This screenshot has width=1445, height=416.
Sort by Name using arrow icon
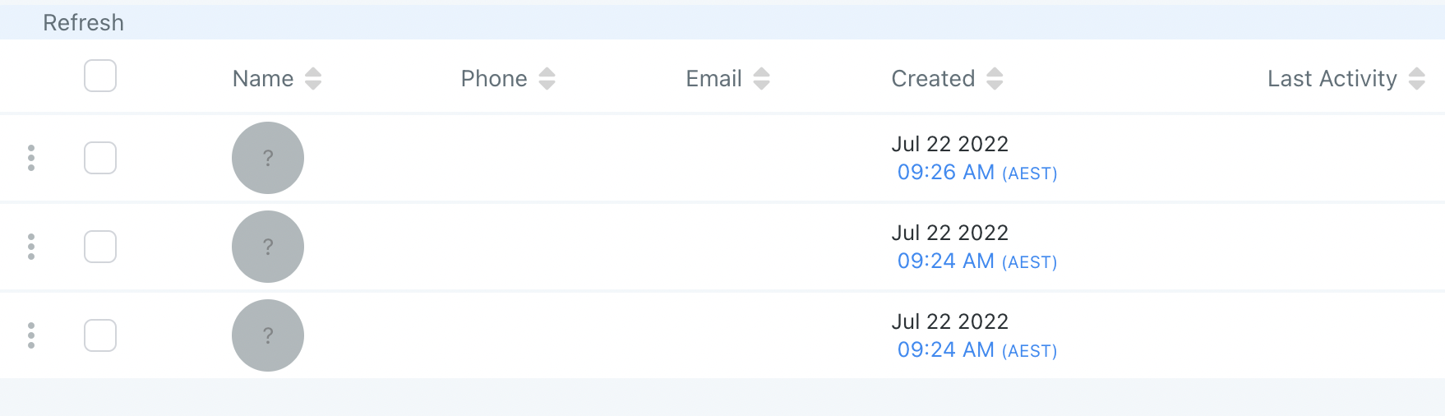tap(313, 79)
